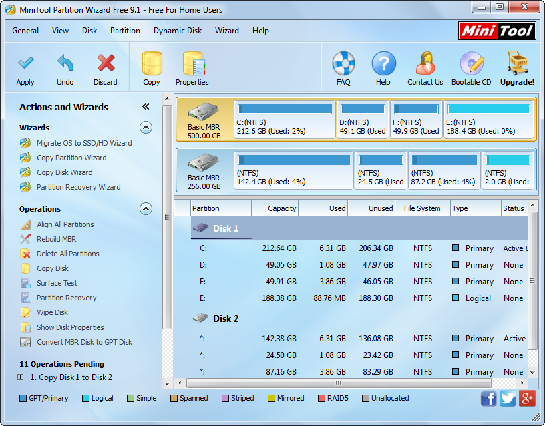Click the Partition column header

[x=221, y=208]
